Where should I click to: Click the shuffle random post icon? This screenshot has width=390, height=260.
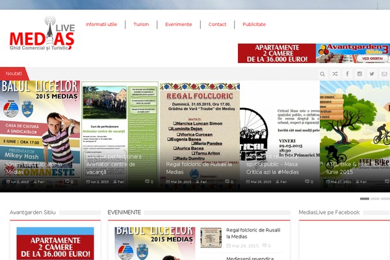[x=335, y=74]
